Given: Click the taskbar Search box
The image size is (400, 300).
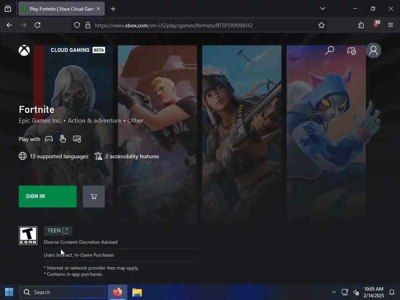Looking at the screenshot, I should [x=62, y=292].
